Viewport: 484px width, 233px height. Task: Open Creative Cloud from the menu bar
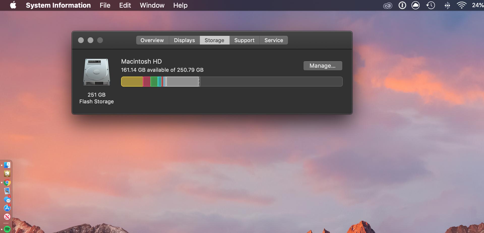click(x=387, y=5)
